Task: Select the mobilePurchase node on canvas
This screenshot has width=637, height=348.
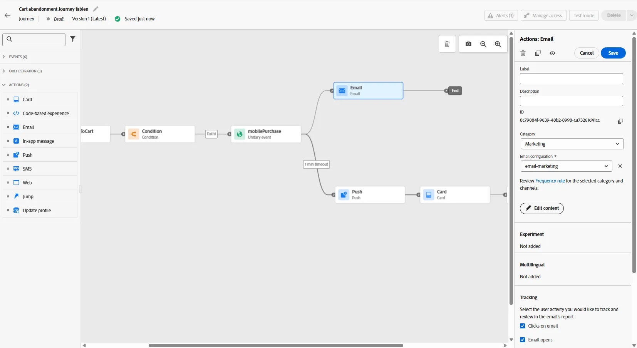Action: click(266, 134)
